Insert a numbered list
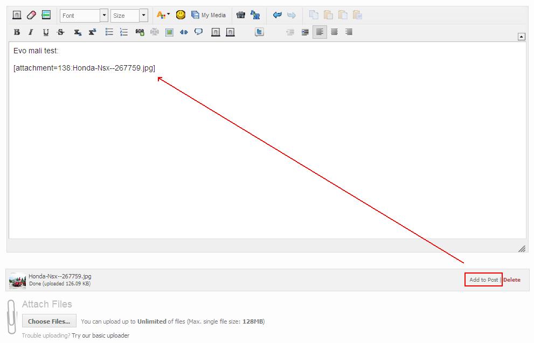This screenshot has width=534, height=343. tap(124, 32)
